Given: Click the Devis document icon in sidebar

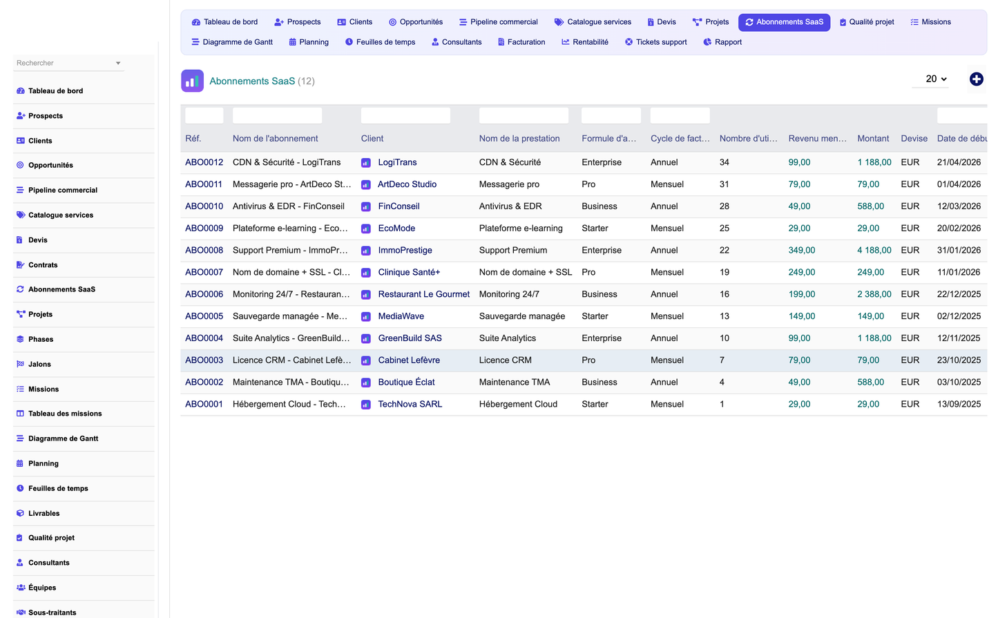Looking at the screenshot, I should pos(19,240).
